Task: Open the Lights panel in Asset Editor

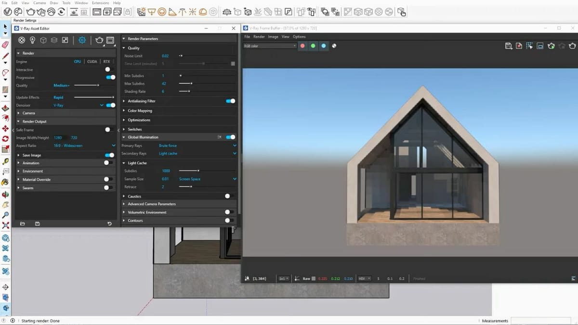Action: (x=32, y=40)
